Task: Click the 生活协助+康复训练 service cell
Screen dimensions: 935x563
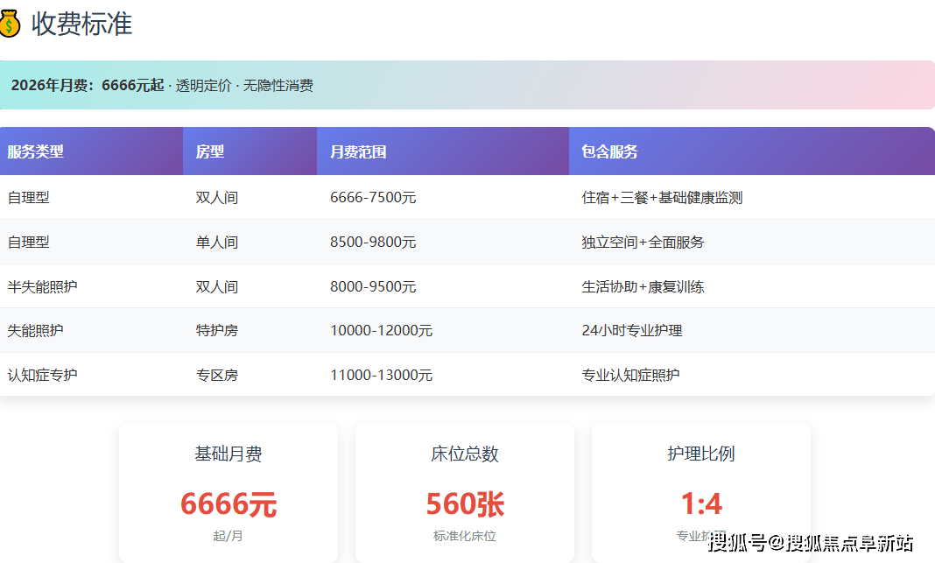Action: point(643,287)
